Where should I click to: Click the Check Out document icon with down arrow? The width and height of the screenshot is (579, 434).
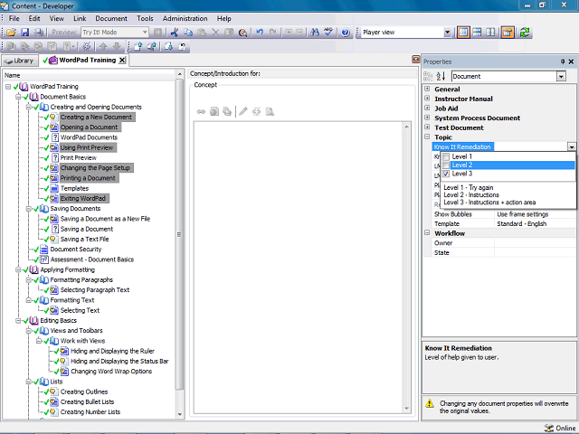[169, 46]
